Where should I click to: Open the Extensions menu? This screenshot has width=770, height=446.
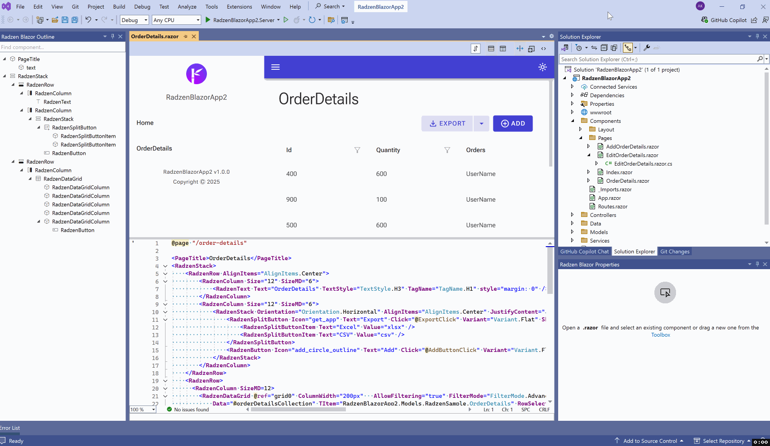[x=239, y=7]
